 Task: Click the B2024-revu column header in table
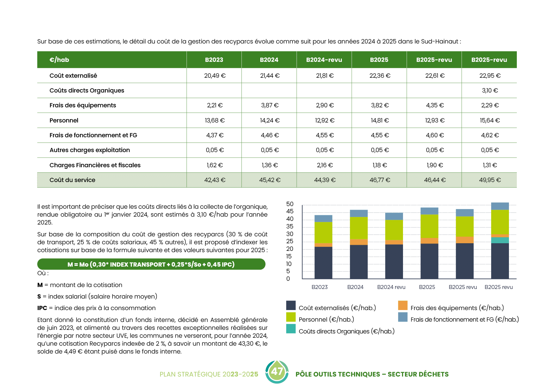click(324, 60)
